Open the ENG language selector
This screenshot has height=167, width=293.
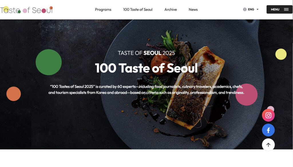point(251,9)
